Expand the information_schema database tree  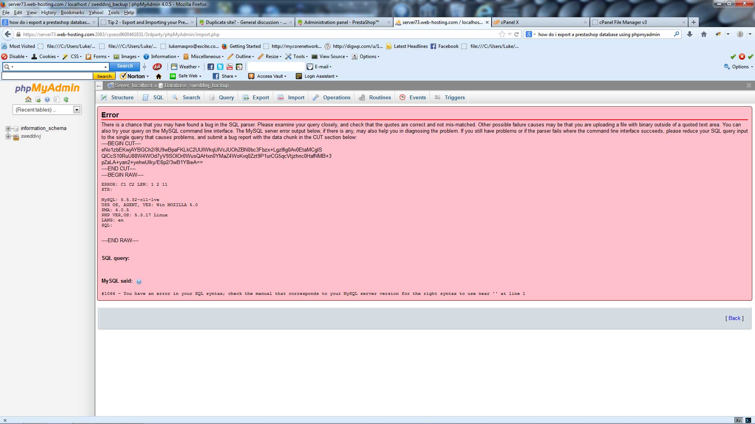tap(8, 128)
